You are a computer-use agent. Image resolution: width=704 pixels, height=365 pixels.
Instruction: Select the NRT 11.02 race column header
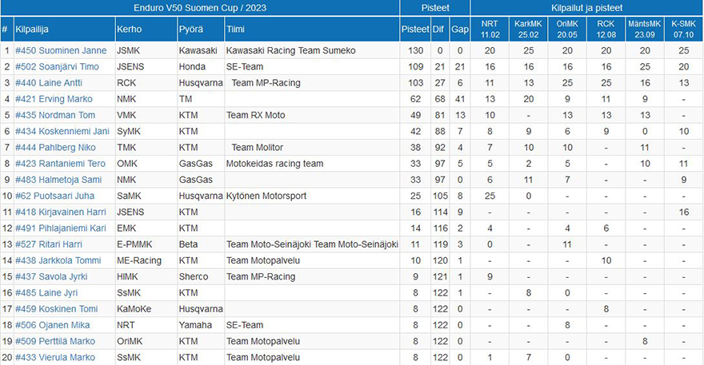click(490, 29)
